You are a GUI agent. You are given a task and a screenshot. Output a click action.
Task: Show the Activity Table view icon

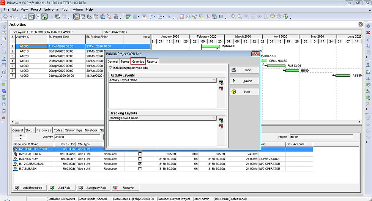click(25, 17)
